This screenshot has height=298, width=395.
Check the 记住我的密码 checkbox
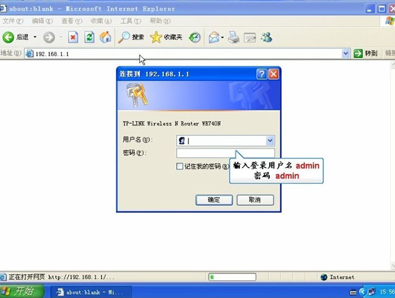pyautogui.click(x=180, y=166)
